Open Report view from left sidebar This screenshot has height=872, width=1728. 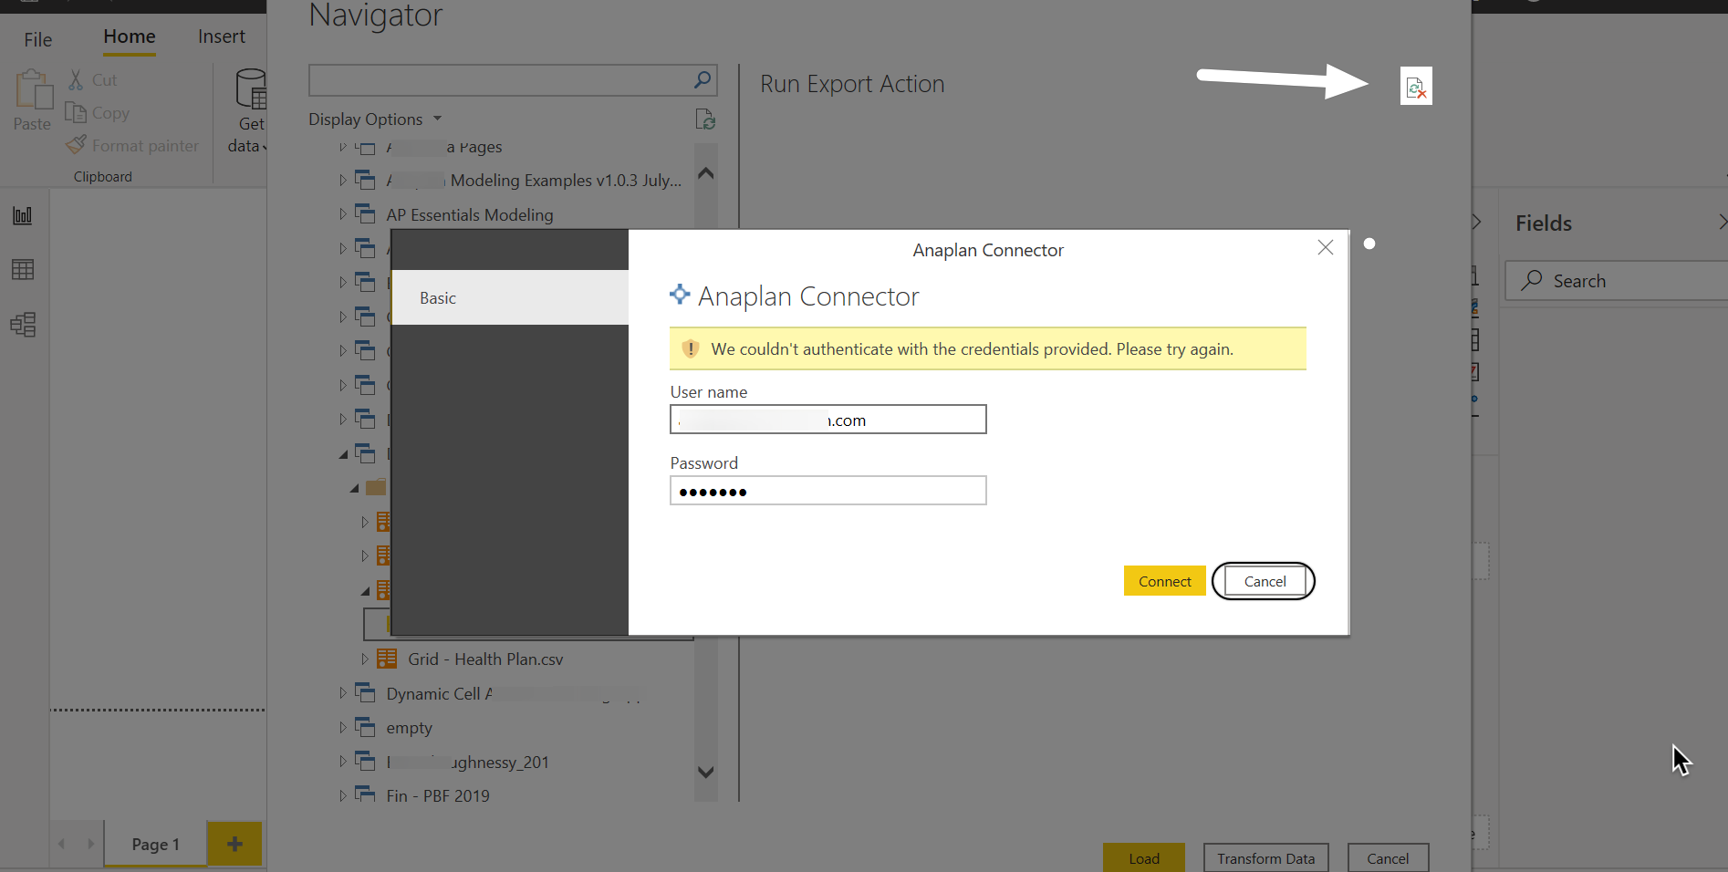click(x=23, y=216)
